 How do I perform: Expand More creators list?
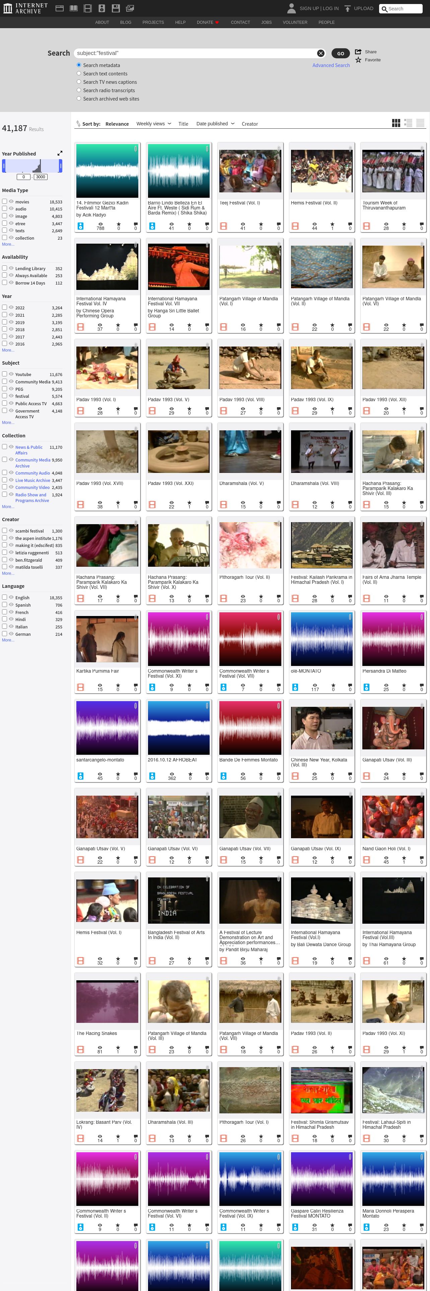[8, 573]
